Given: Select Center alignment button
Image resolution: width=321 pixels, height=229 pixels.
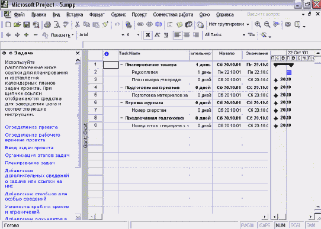Looking at the screenshot, I should [x=187, y=35].
